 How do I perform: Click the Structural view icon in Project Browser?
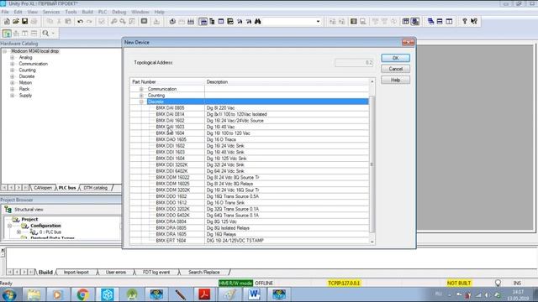(x=8, y=209)
